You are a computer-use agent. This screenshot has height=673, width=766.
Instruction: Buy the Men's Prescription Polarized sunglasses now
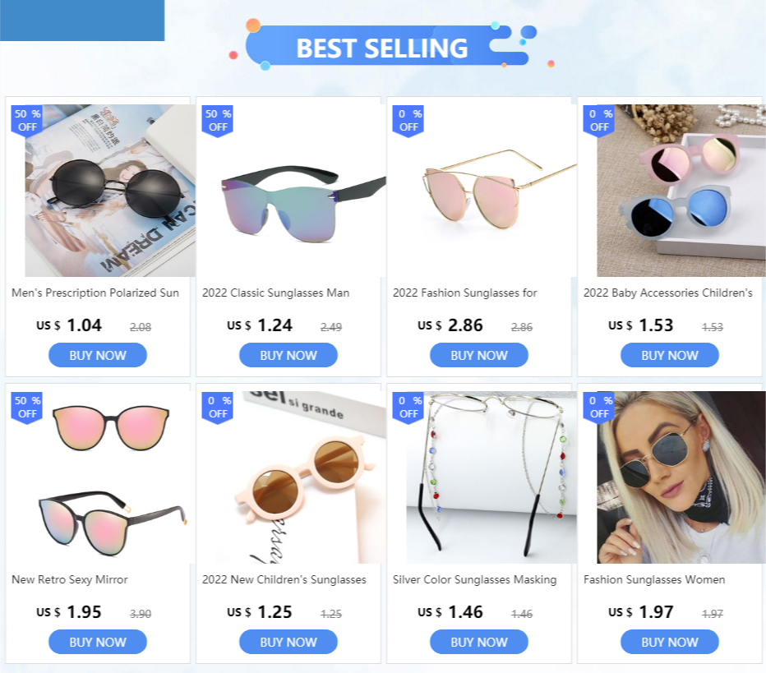(98, 355)
